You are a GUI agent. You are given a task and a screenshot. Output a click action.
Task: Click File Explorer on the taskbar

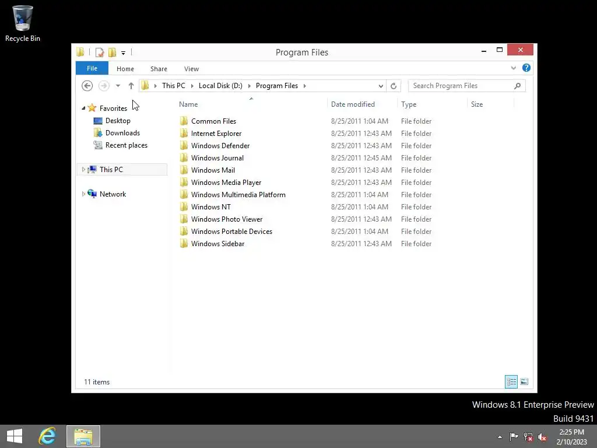click(x=83, y=436)
